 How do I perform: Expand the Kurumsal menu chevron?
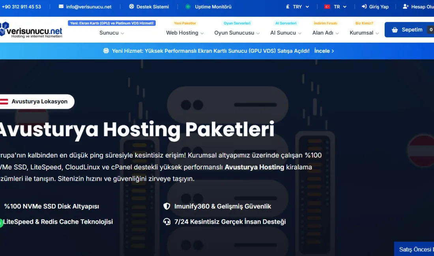point(377,33)
